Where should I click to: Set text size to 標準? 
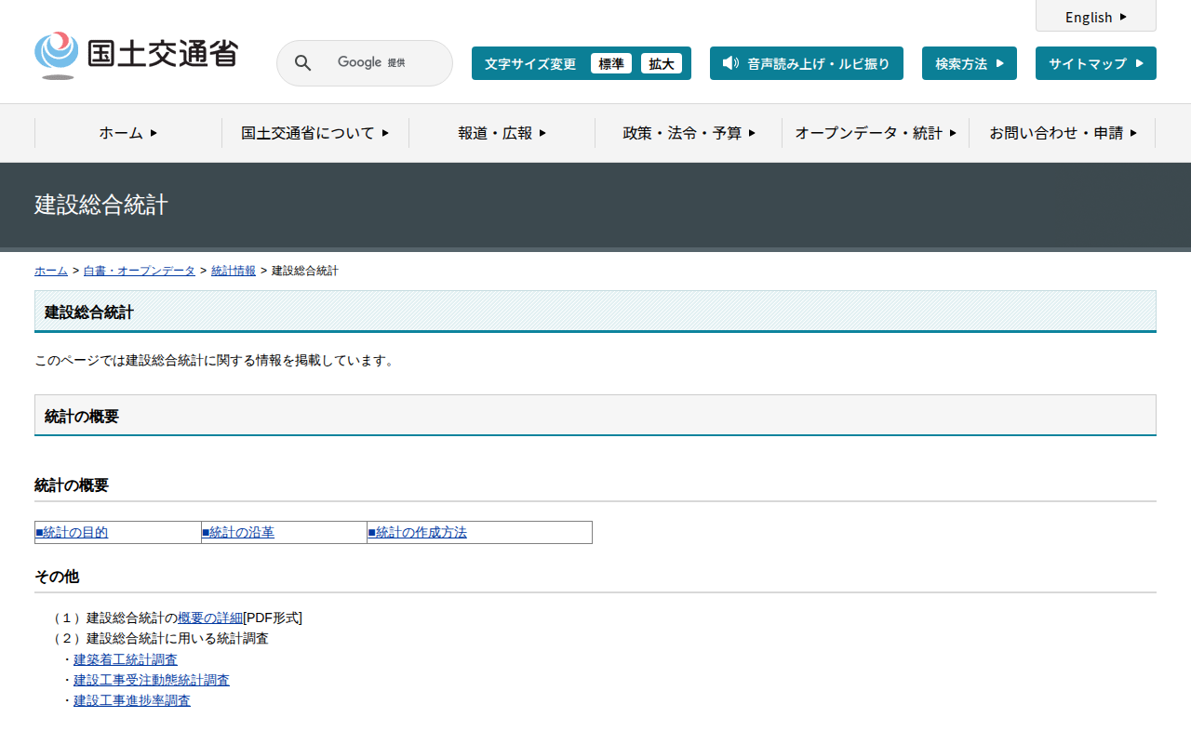[610, 63]
